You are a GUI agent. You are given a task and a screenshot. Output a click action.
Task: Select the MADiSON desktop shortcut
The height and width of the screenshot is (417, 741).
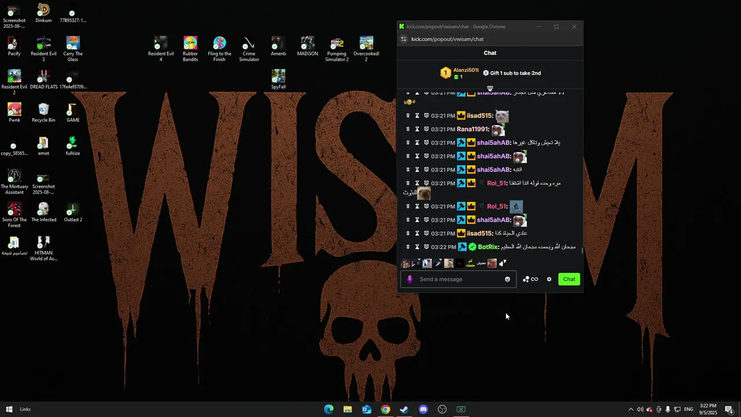307,46
